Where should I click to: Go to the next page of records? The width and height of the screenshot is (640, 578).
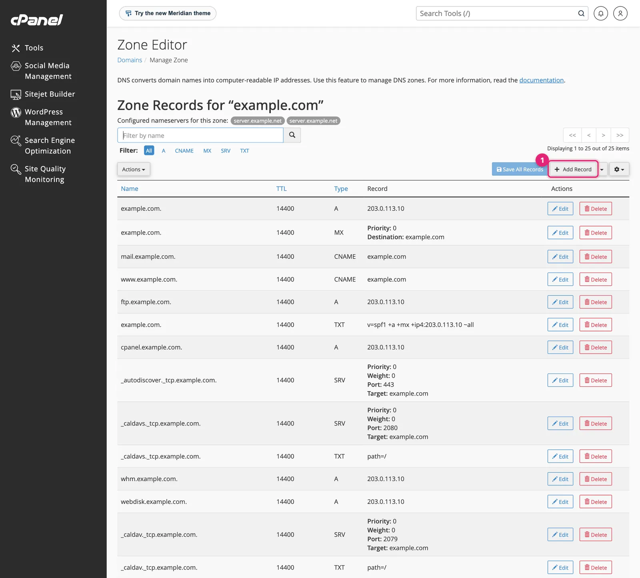(603, 135)
